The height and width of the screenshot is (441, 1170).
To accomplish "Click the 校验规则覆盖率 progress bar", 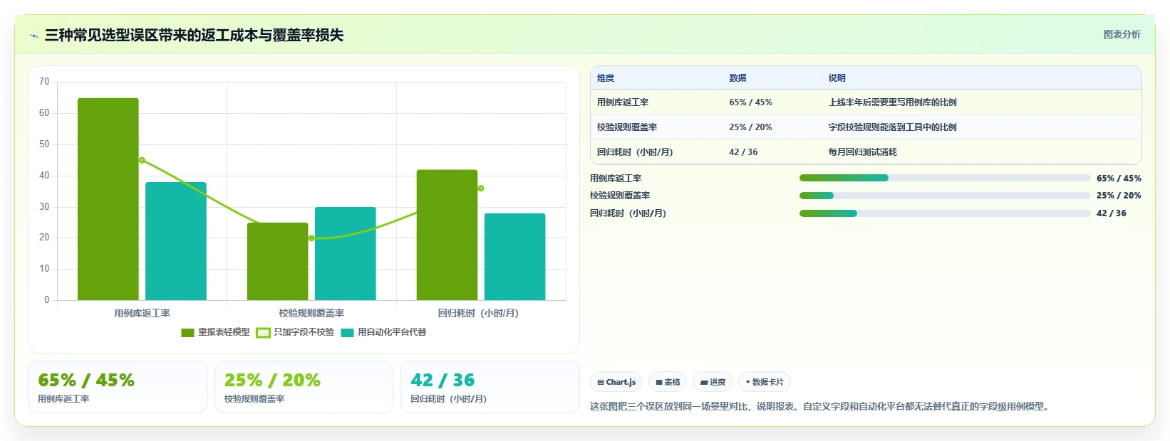I will click(945, 196).
